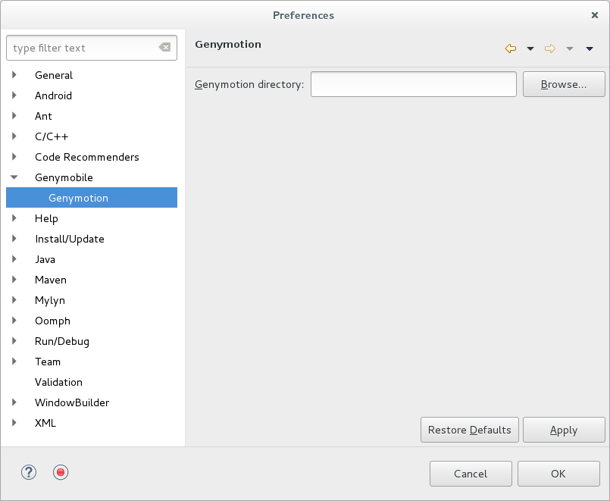Expand the Ant tree node

coord(14,115)
